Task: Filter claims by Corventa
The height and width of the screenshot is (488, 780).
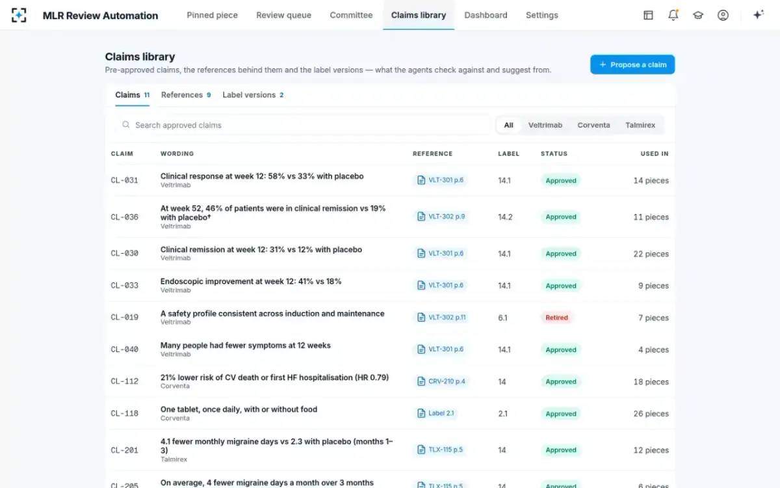Action: coord(593,125)
